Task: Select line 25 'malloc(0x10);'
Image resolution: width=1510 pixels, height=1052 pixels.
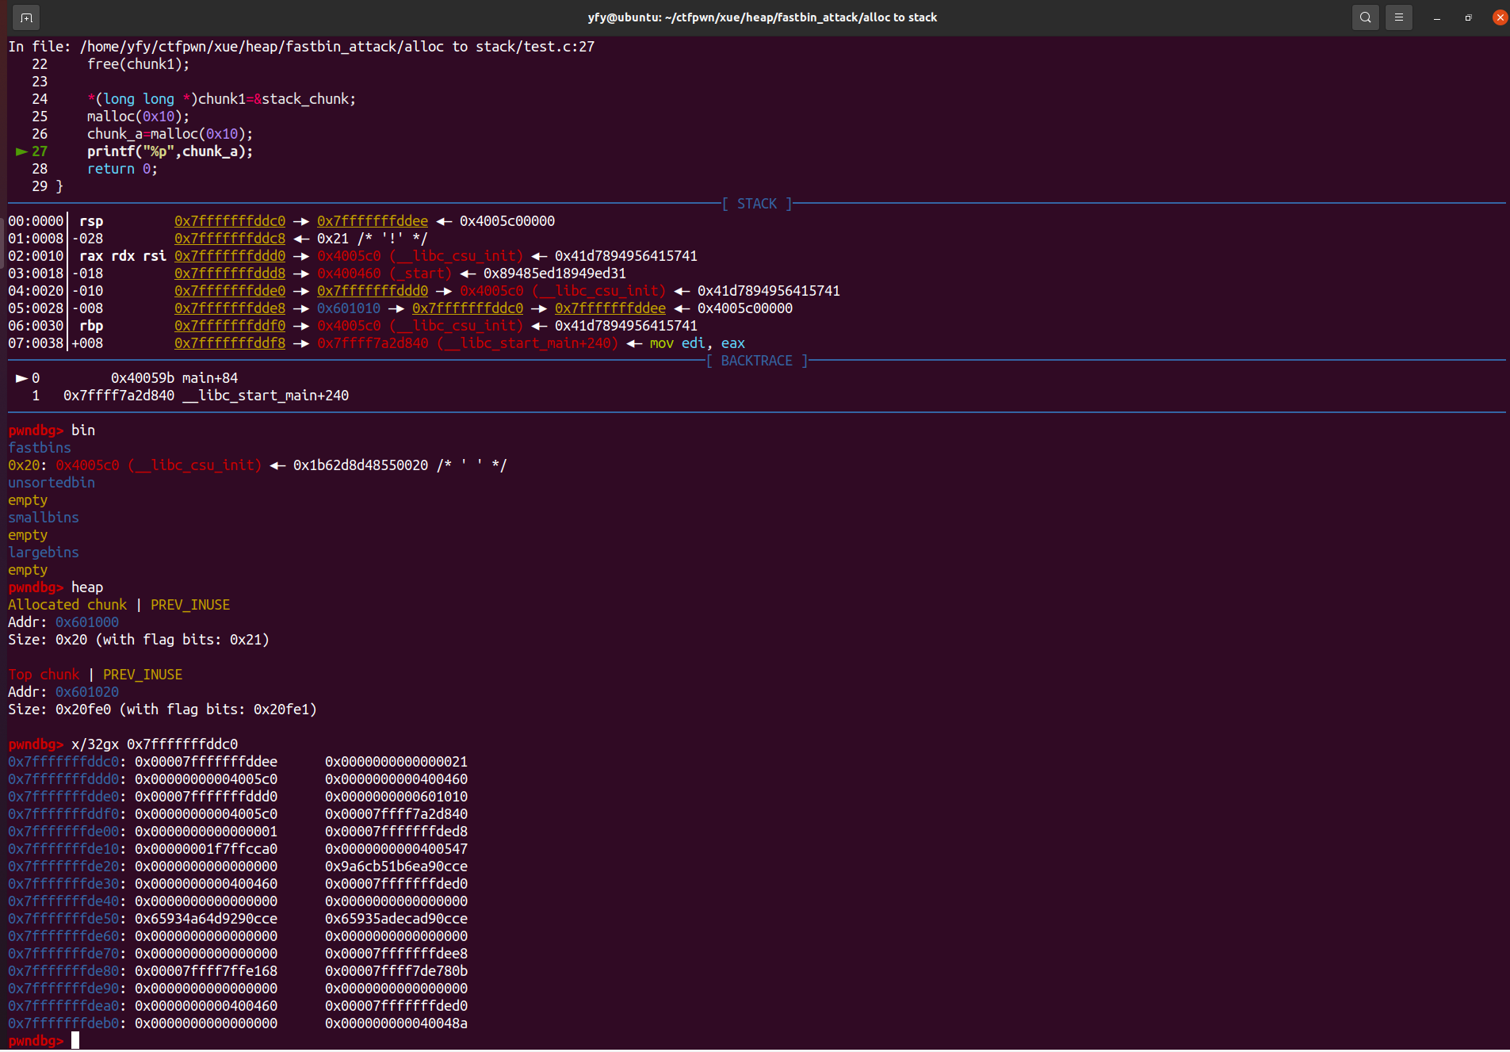Action: [x=138, y=117]
